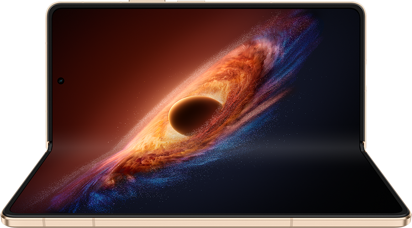Viewport: 412px width, 228px height.
Task: Click the longer gold button on top edge
Action: [147, 1]
